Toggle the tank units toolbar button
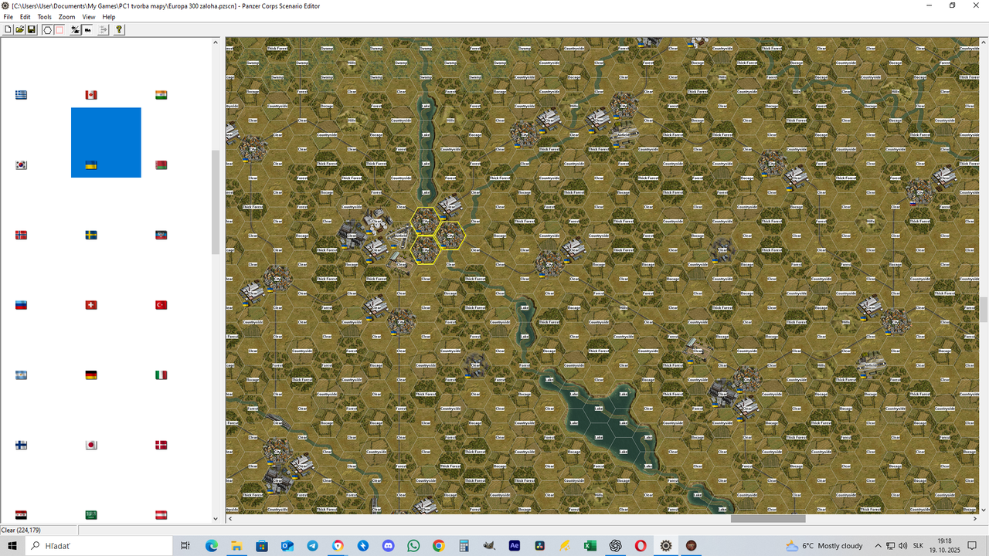 (87, 29)
